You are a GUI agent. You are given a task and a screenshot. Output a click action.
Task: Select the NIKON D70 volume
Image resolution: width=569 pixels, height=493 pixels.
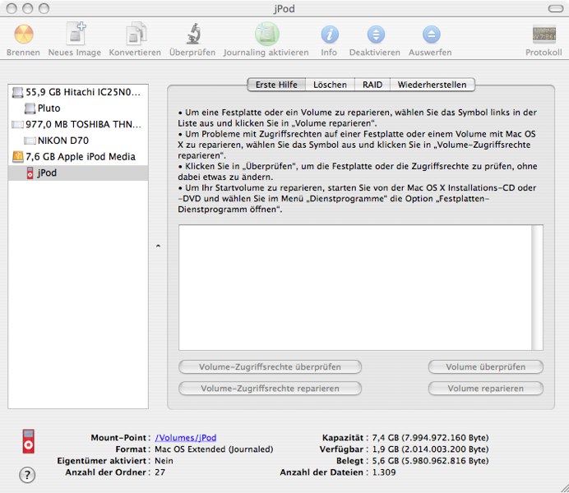[62, 141]
